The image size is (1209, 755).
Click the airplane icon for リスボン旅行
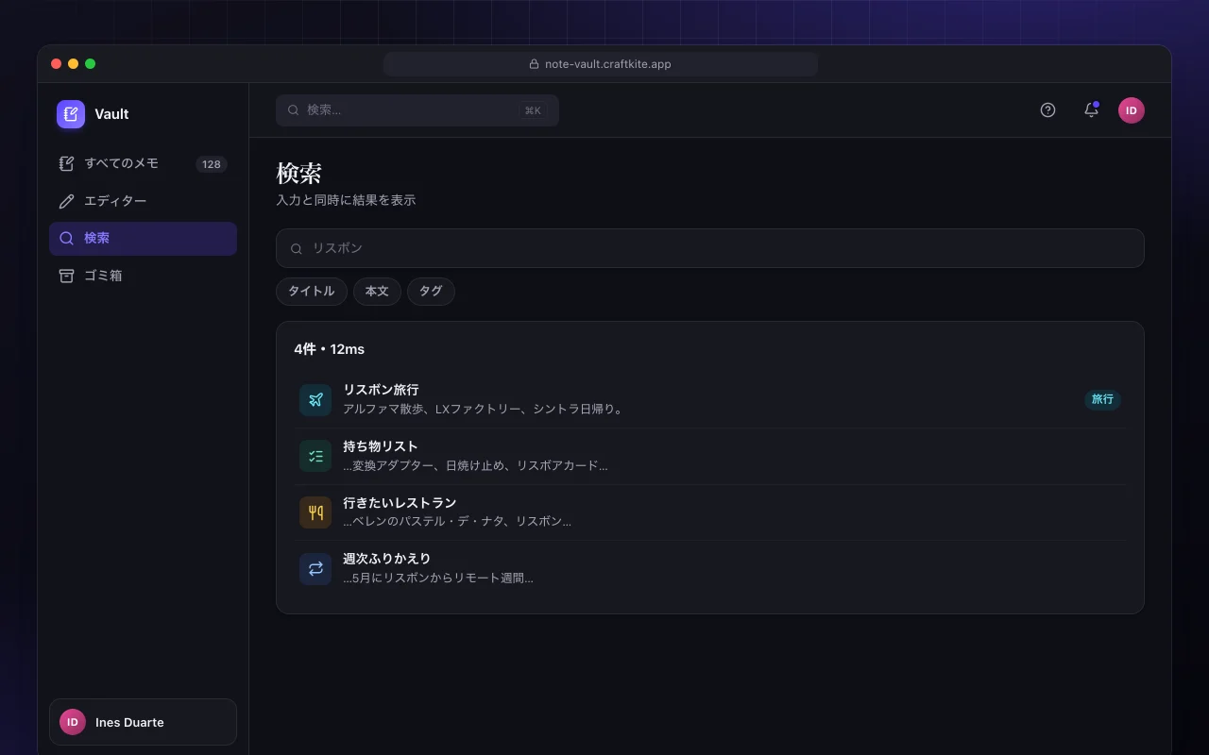(315, 400)
